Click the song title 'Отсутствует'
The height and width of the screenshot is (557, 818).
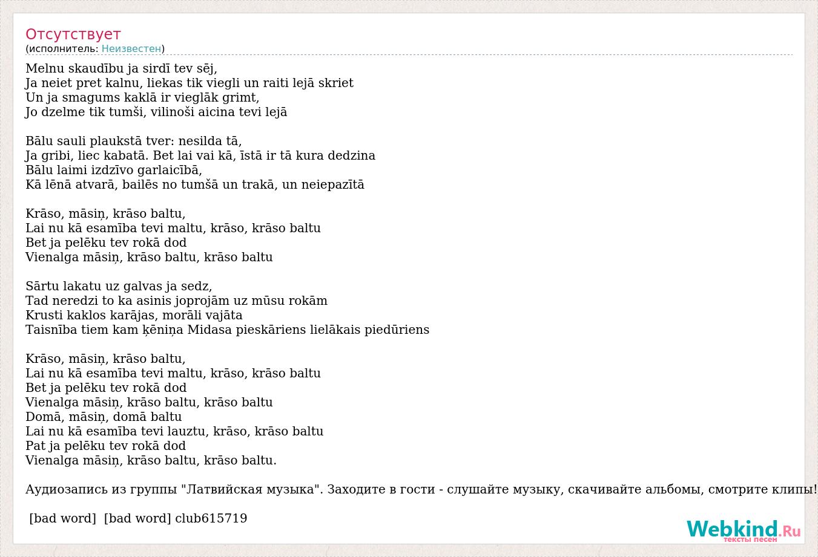pyautogui.click(x=73, y=34)
